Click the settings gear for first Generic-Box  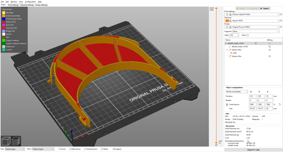click(270, 50)
